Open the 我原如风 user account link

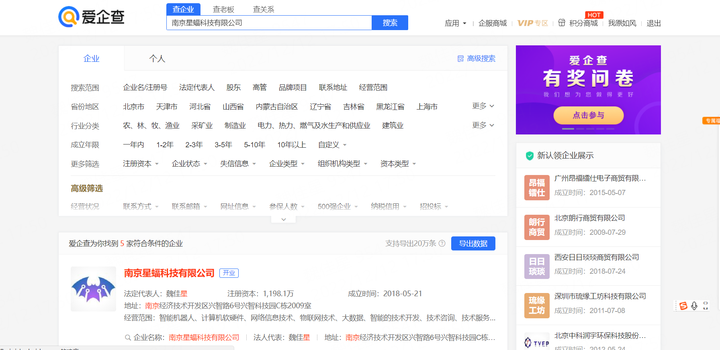(622, 23)
